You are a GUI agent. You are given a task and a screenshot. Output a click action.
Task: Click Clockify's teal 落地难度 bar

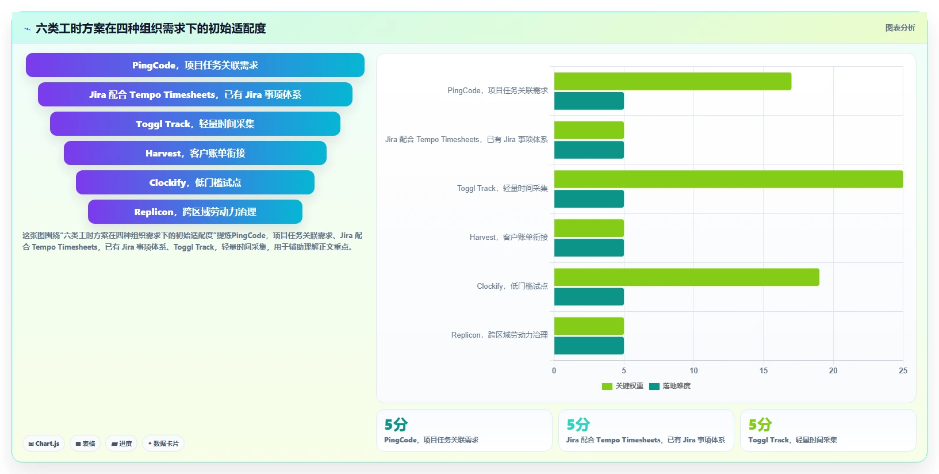click(x=589, y=296)
